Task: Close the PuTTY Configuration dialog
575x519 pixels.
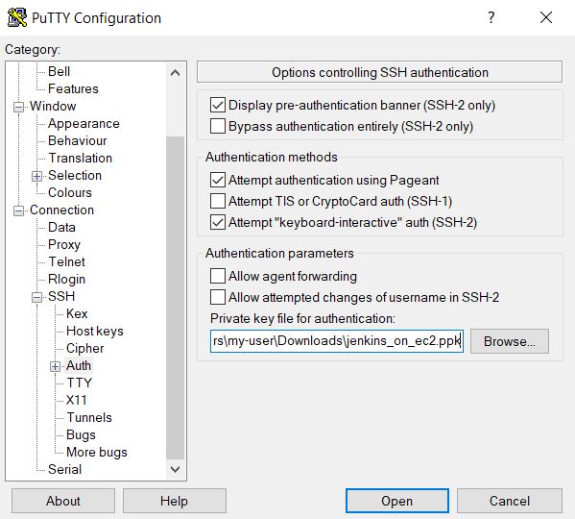Action: coord(546,17)
